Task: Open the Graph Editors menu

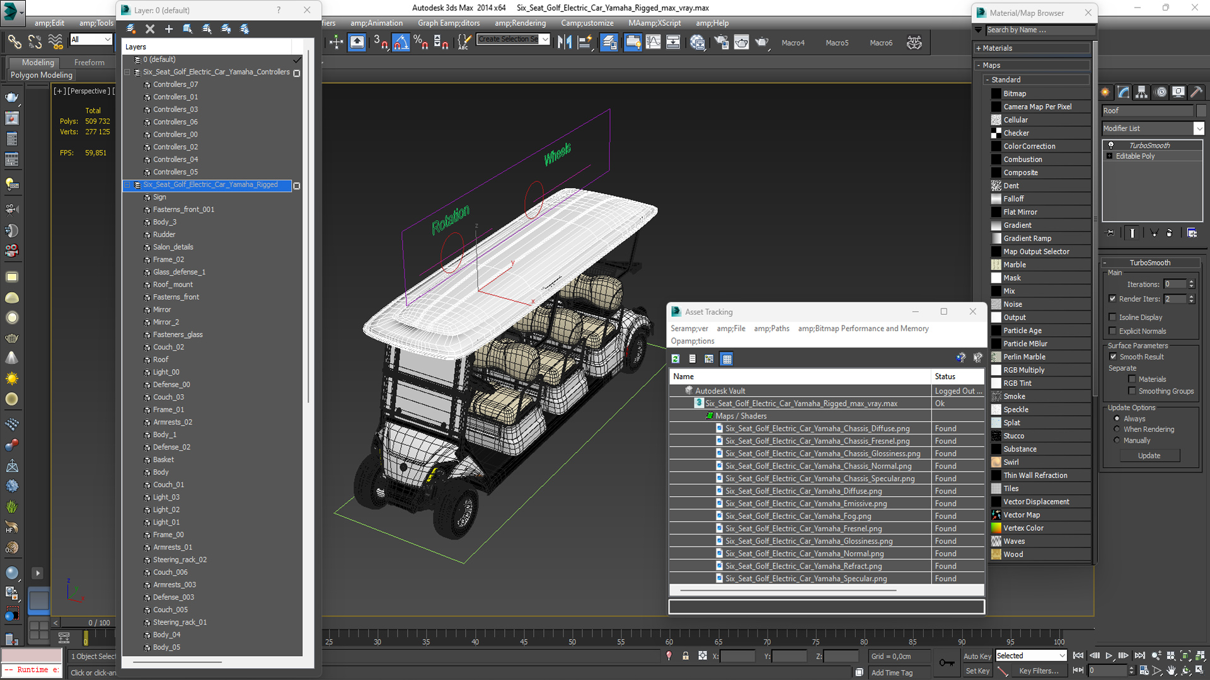Action: point(449,23)
